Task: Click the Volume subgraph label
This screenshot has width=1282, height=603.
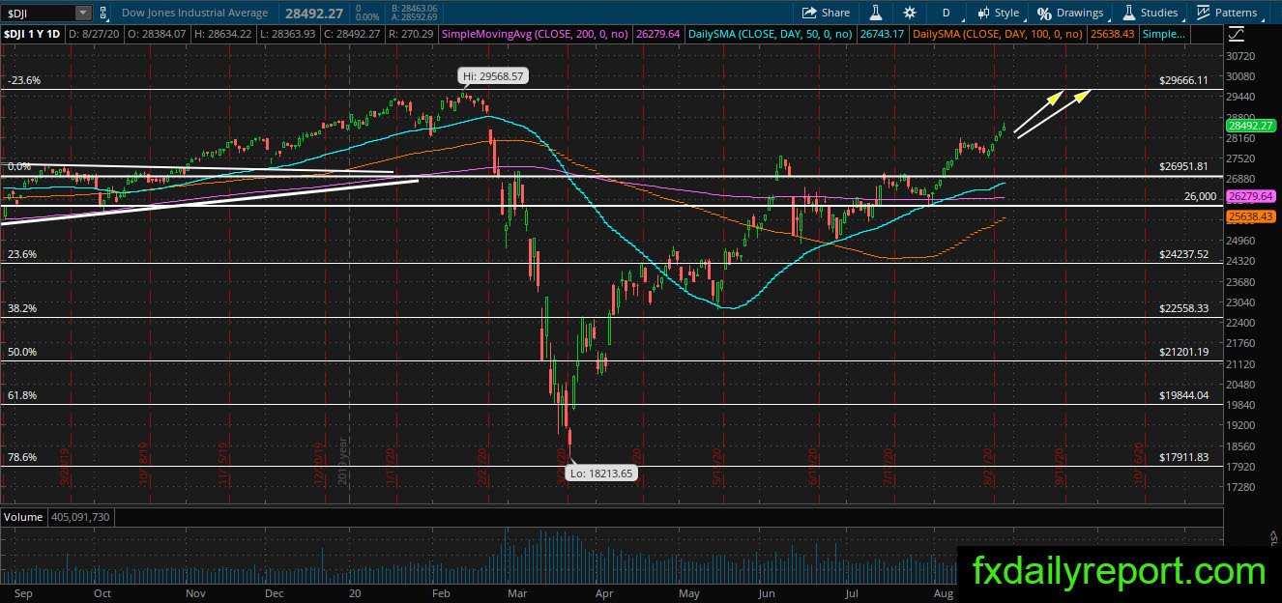Action: click(23, 517)
